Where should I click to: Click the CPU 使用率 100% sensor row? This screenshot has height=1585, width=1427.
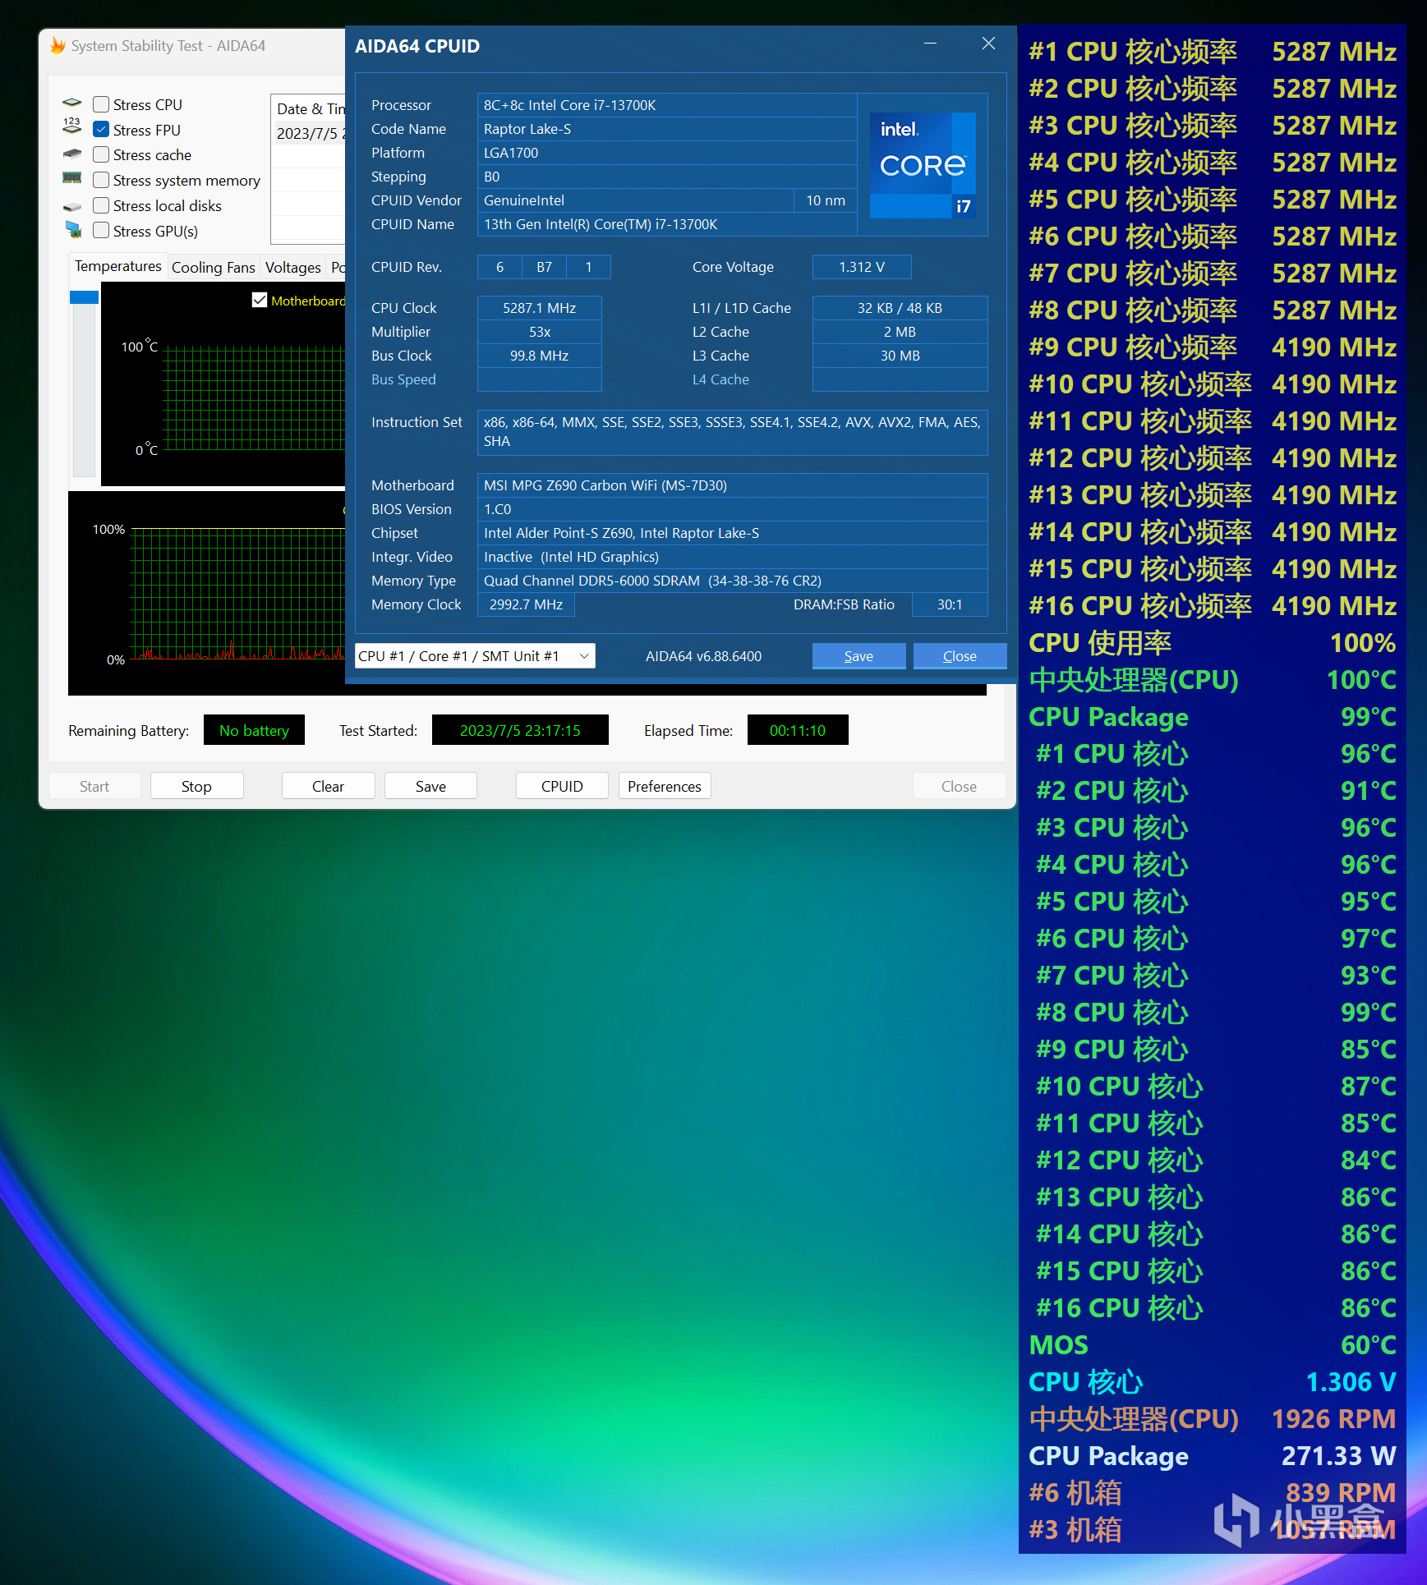1213,643
